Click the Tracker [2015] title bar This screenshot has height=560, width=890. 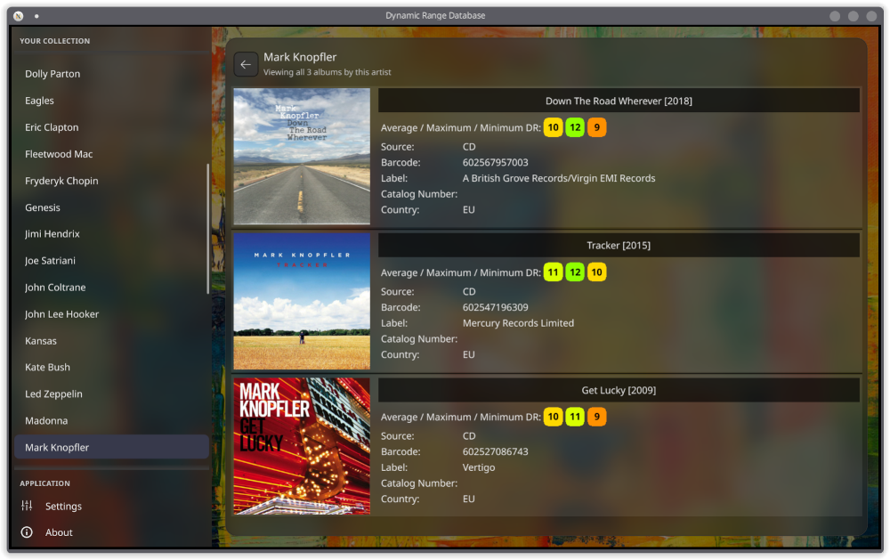pyautogui.click(x=619, y=246)
